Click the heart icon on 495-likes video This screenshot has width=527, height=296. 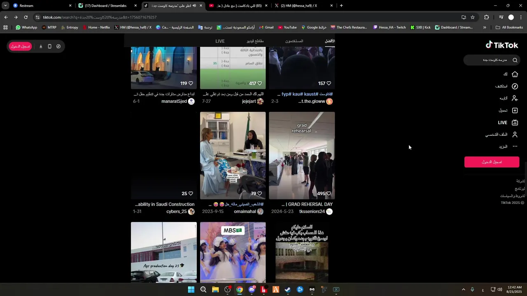pyautogui.click(x=329, y=194)
